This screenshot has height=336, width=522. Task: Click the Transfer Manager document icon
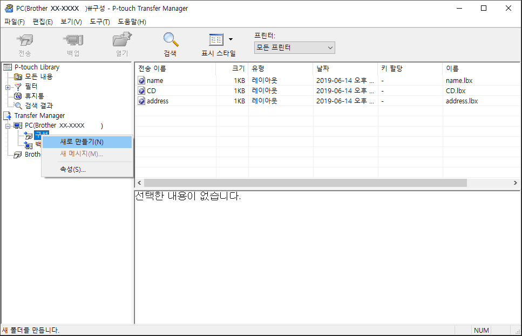tap(8, 116)
